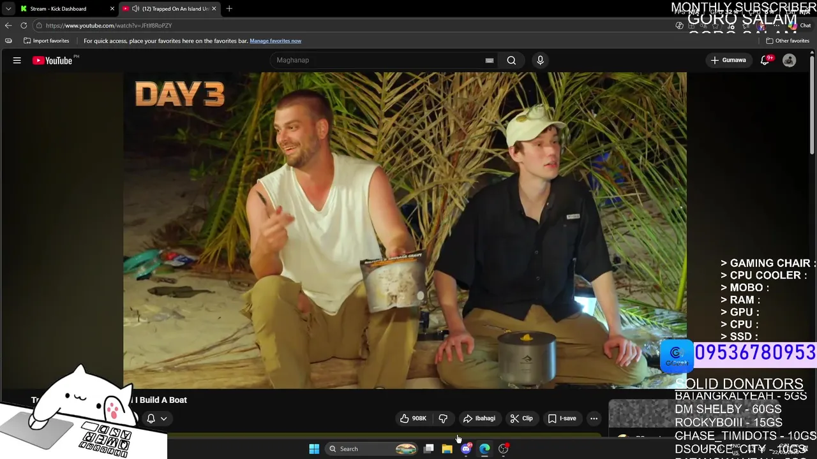
Task: View site information lock icon
Action: coord(39,25)
